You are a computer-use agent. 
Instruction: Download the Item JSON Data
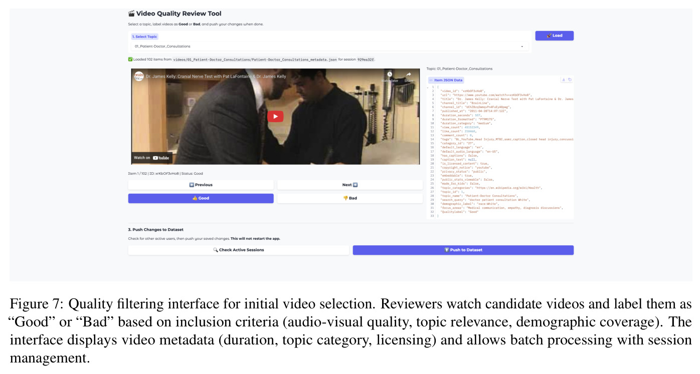tap(564, 80)
